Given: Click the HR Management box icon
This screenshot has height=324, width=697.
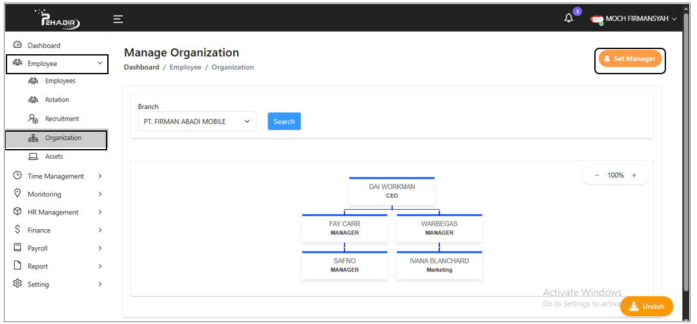Looking at the screenshot, I should (17, 211).
